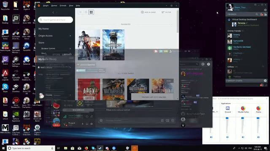270x151 pixels.
Task: Show hidden system tray icons arrow
Action: coord(239,148)
